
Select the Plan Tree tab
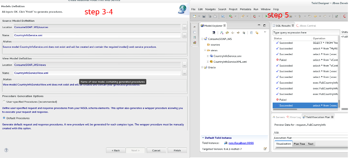pos(299,144)
